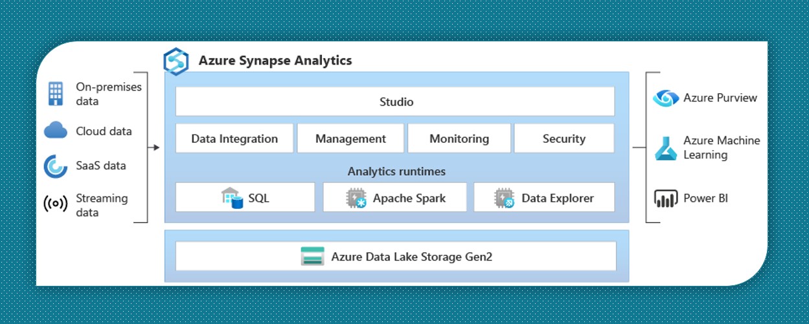This screenshot has height=324, width=809.
Task: Click the Management box
Action: pyautogui.click(x=350, y=138)
